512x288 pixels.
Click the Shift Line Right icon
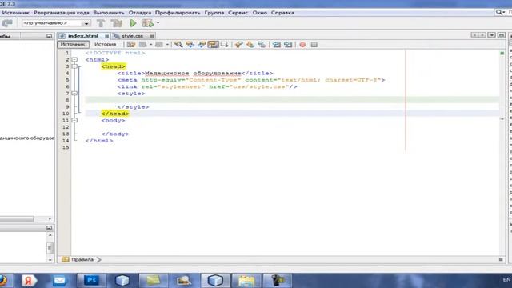click(288, 45)
